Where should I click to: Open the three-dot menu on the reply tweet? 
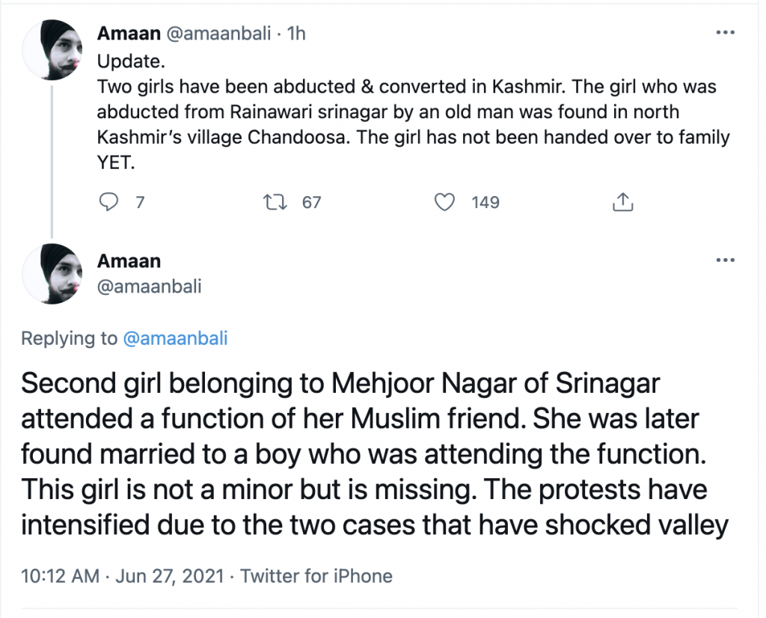coord(726,260)
